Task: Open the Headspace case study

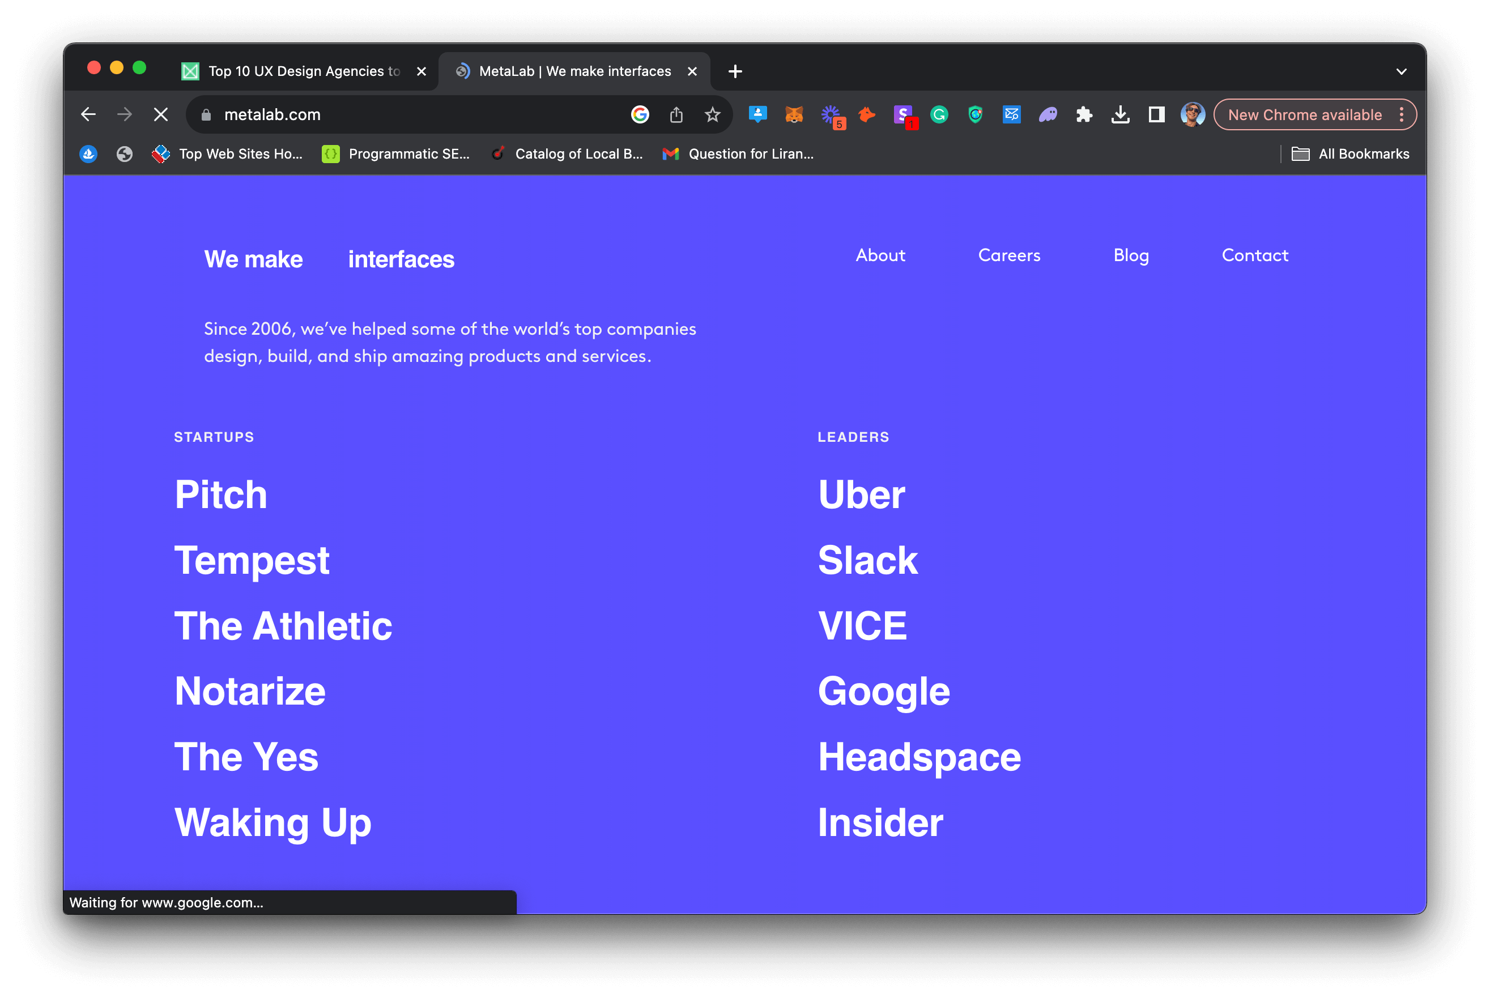Action: (x=919, y=757)
